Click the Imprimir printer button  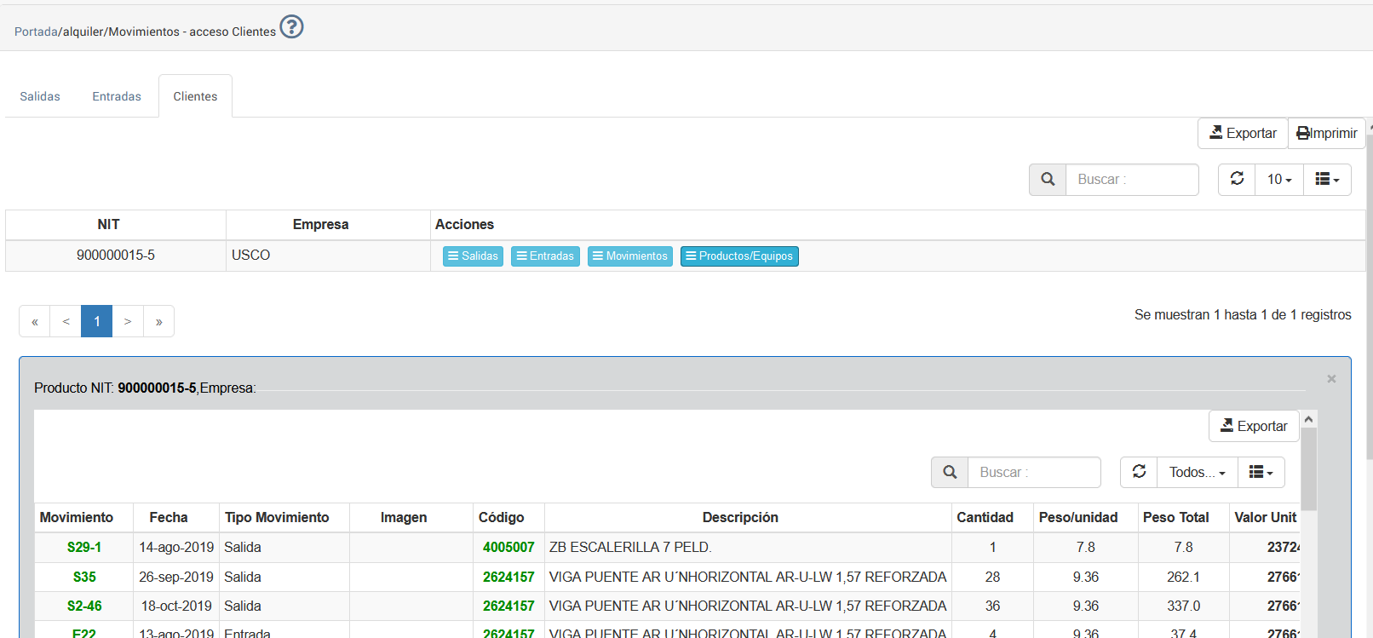pos(1326,134)
